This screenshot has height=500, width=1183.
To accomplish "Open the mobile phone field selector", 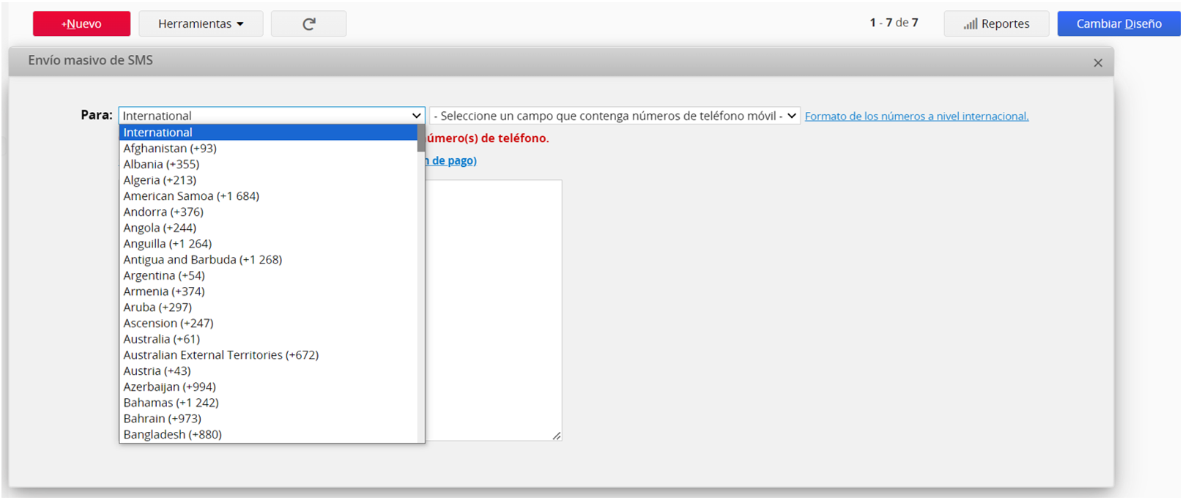I will pyautogui.click(x=614, y=116).
